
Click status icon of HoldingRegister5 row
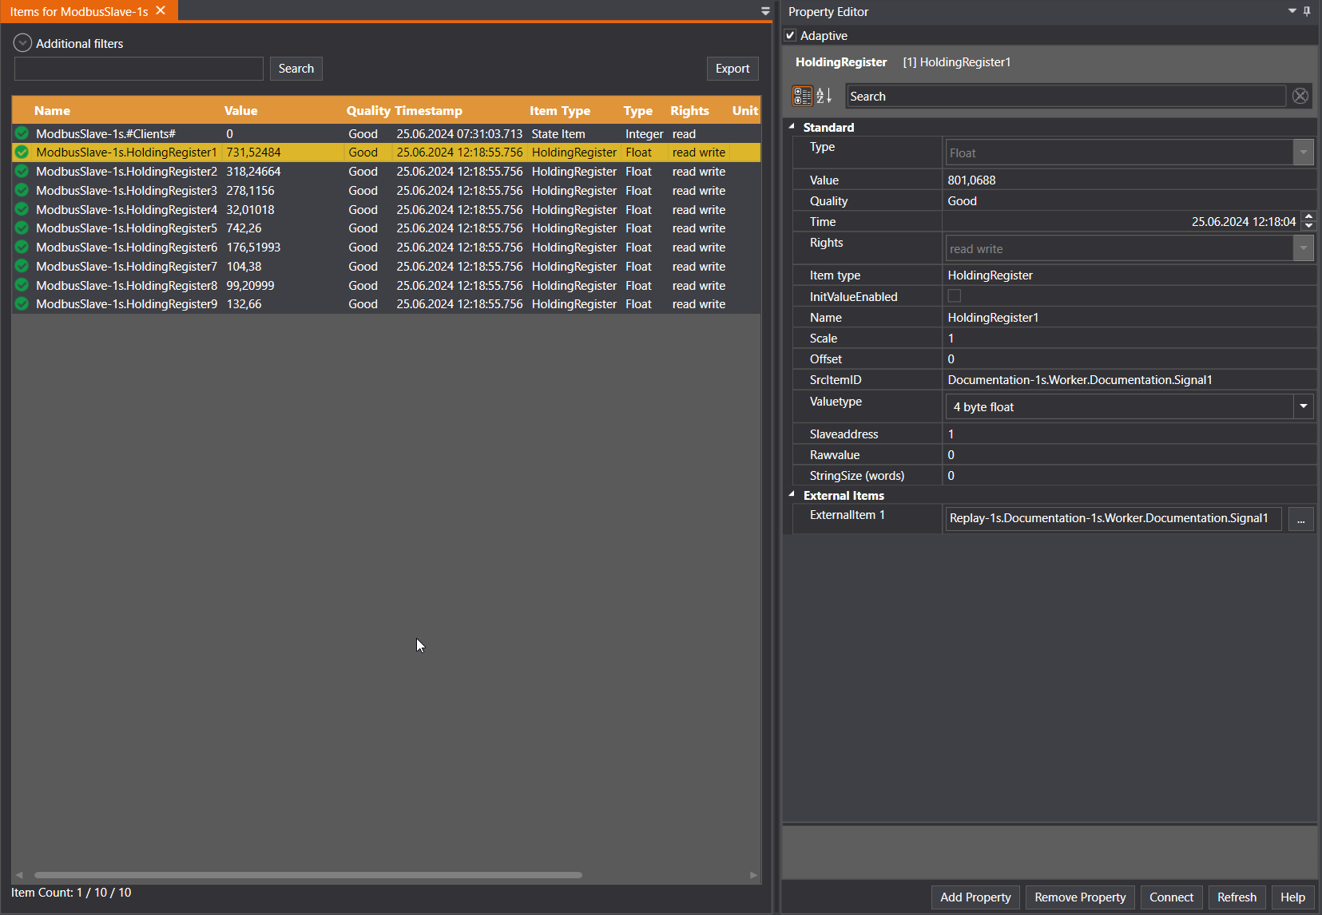[22, 228]
